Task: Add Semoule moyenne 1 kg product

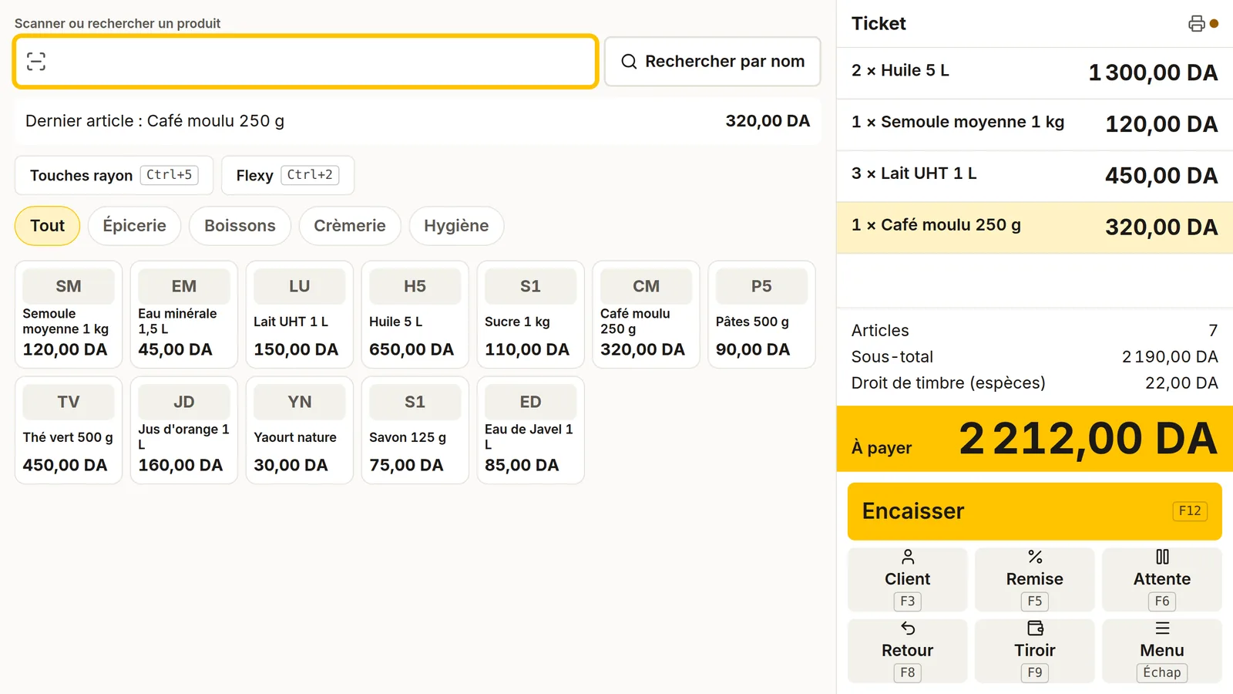Action: [x=69, y=315]
